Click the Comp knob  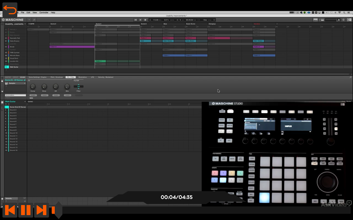pos(33,86)
